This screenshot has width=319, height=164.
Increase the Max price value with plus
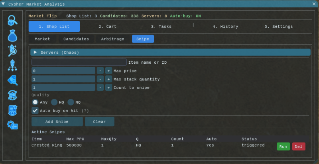108,71
